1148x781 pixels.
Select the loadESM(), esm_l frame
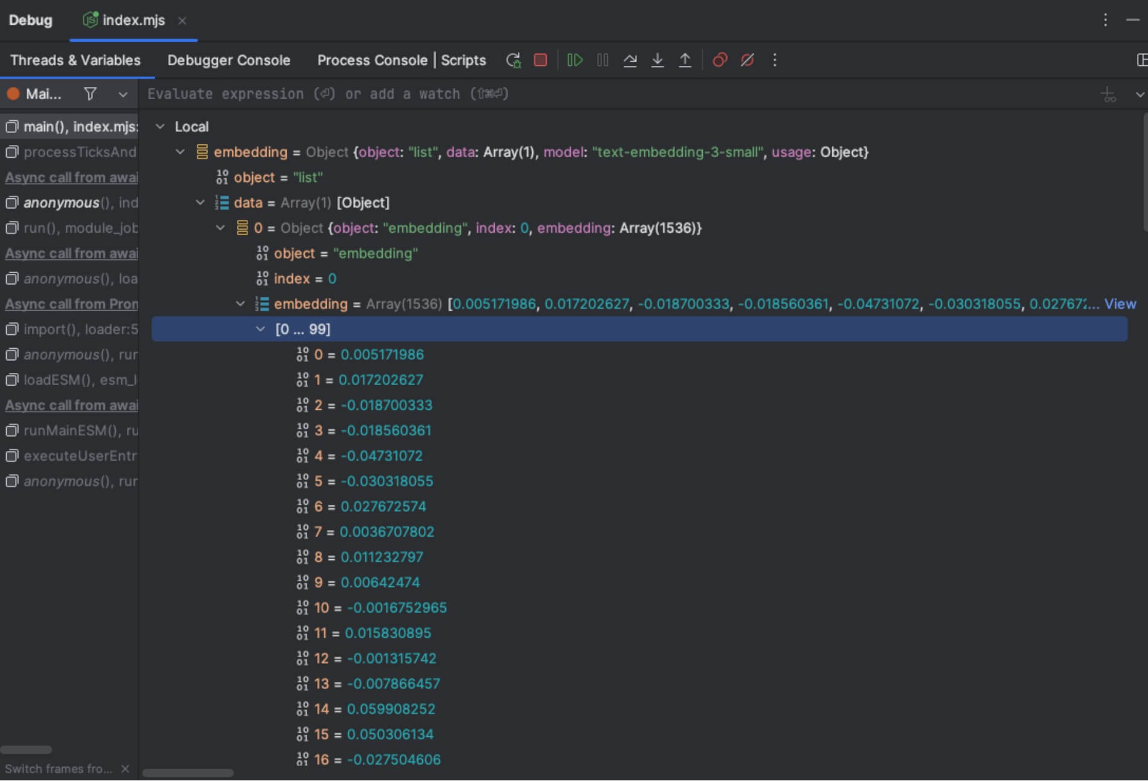pyautogui.click(x=70, y=380)
